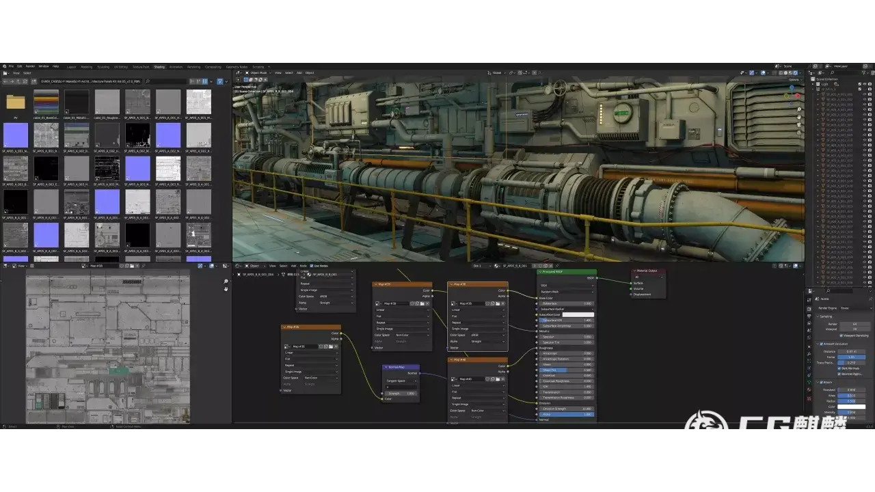The width and height of the screenshot is (875, 492).
Task: Switch file browser to thumbnail display mode
Action: 204,81
